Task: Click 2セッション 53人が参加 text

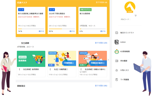Action: (57, 26)
